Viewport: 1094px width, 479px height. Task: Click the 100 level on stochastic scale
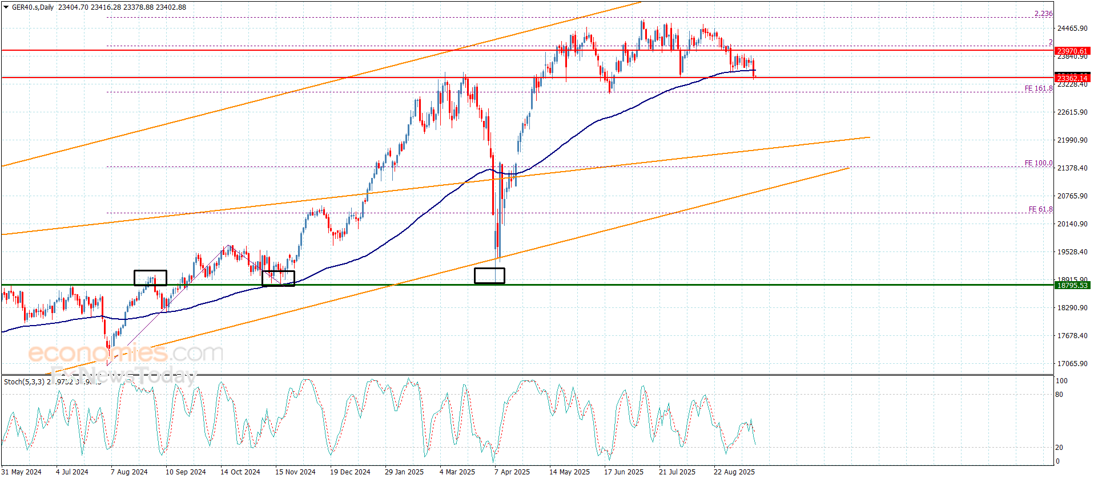[1061, 381]
